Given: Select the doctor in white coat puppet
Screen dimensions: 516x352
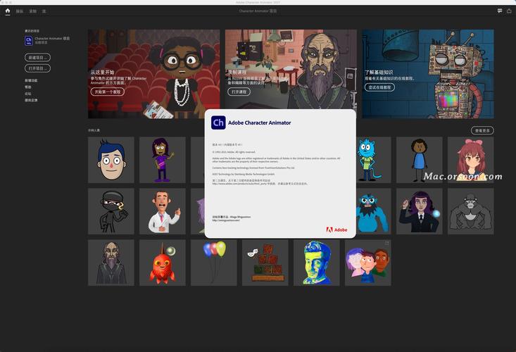Looking at the screenshot, I should 162,211.
